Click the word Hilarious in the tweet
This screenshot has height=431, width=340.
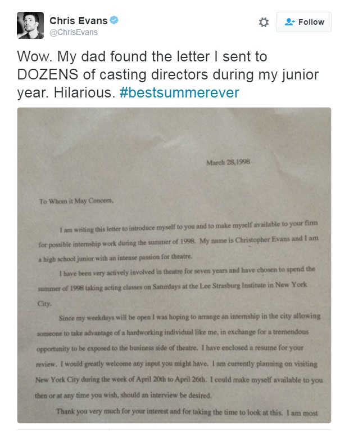pyautogui.click(x=84, y=92)
